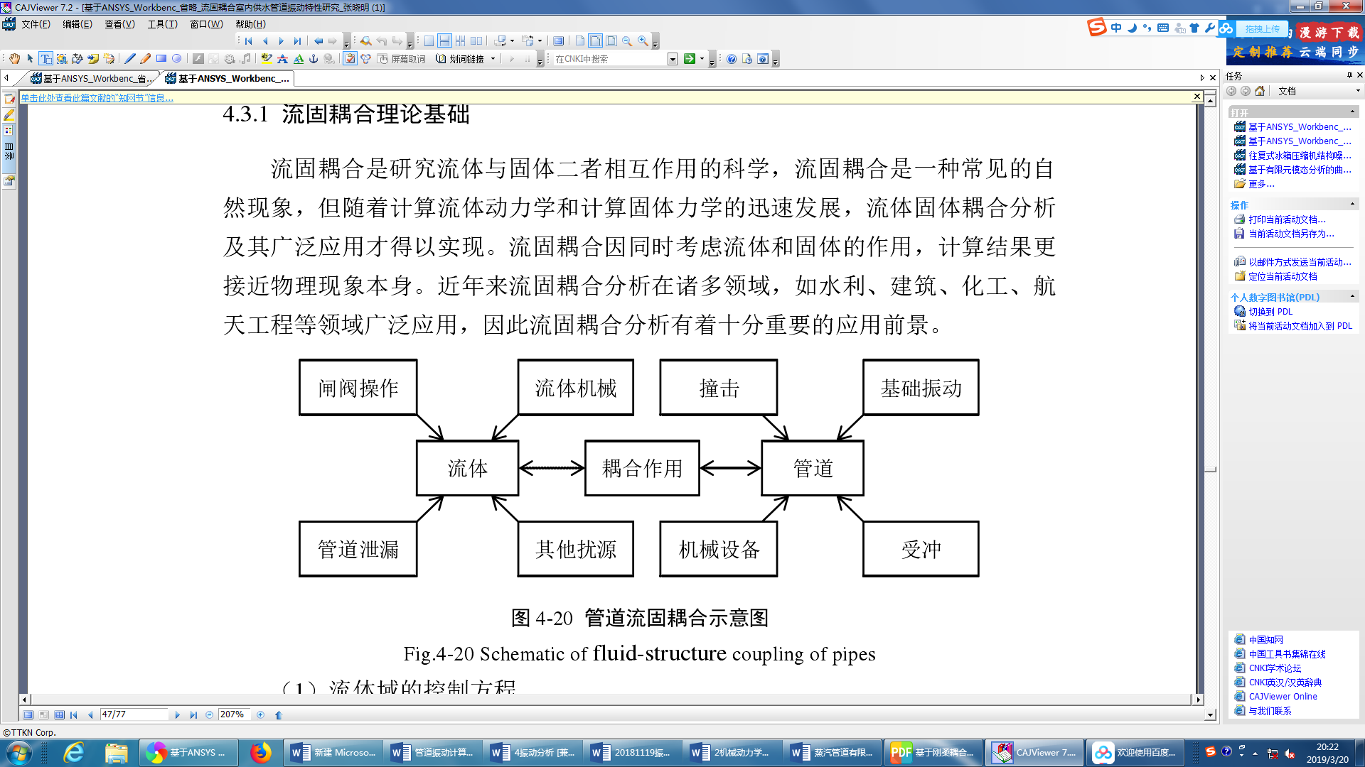This screenshot has width=1365, height=767.
Task: Switch to the first document tab
Action: tap(92, 78)
